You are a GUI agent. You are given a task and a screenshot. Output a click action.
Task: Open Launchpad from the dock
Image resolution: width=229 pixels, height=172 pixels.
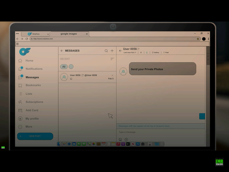(64, 144)
